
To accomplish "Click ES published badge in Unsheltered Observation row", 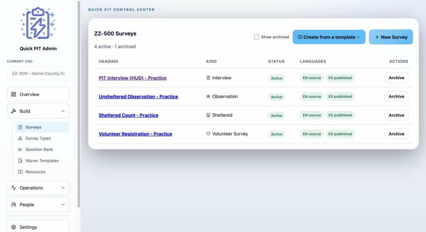I will click(340, 96).
